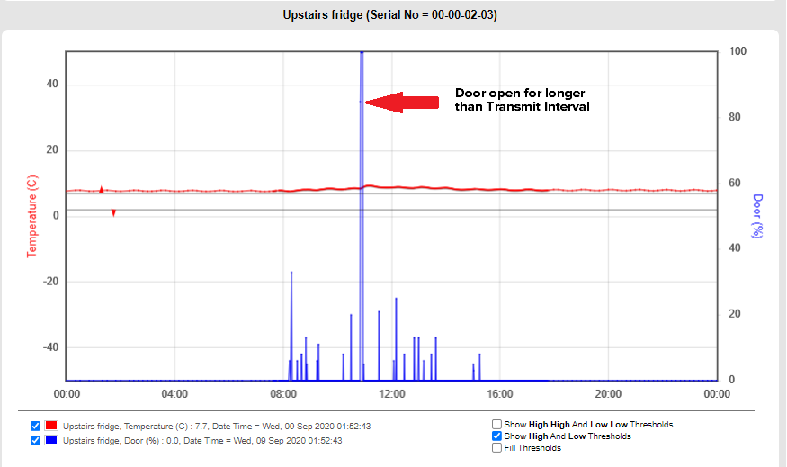The height and width of the screenshot is (467, 787).
Task: Click the chart title Upstairs fridge Serial No
Action: 393,14
